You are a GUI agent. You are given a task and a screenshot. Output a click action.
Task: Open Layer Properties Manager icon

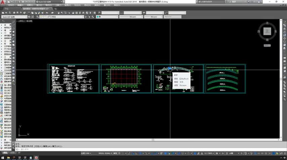38,17
